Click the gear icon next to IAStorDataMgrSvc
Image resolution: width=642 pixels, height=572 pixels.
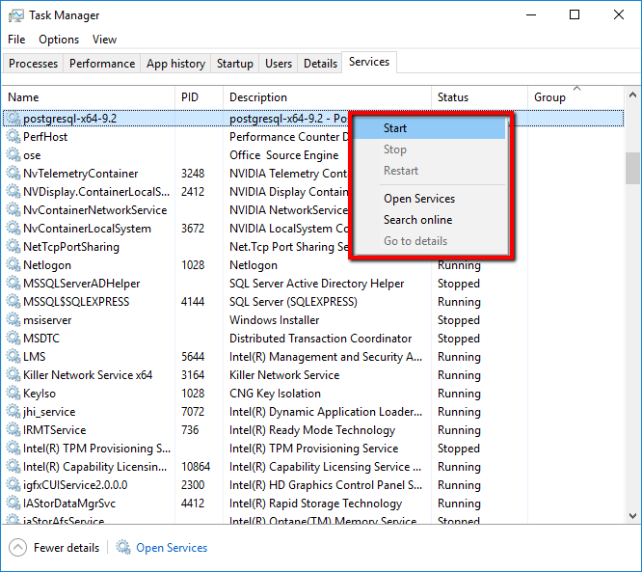(13, 504)
